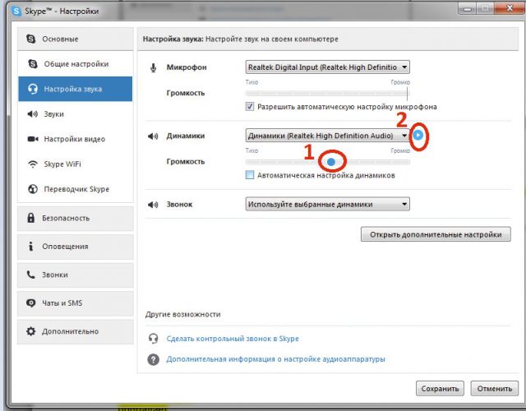Close the Skype settings window

510,8
